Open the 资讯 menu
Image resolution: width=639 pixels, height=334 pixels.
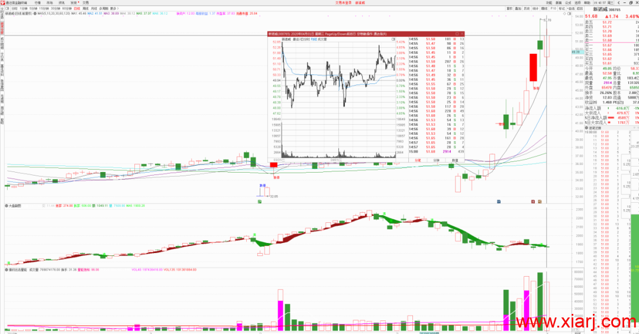[x=62, y=2]
